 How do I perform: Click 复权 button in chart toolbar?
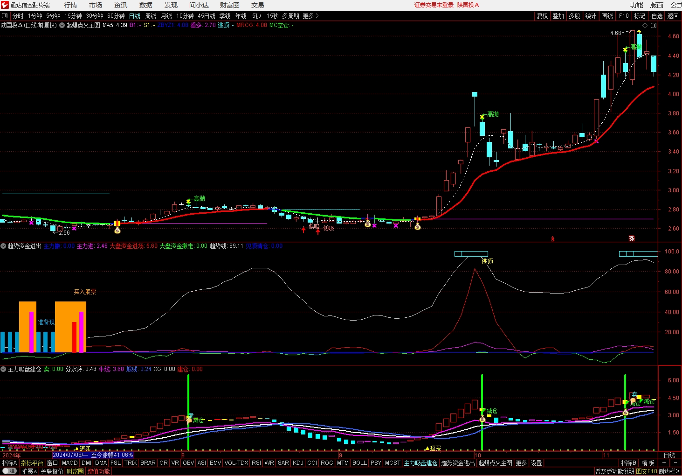[543, 16]
